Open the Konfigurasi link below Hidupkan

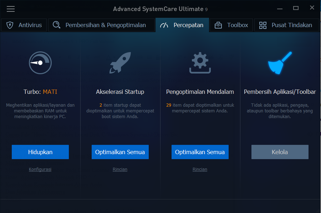tap(40, 169)
